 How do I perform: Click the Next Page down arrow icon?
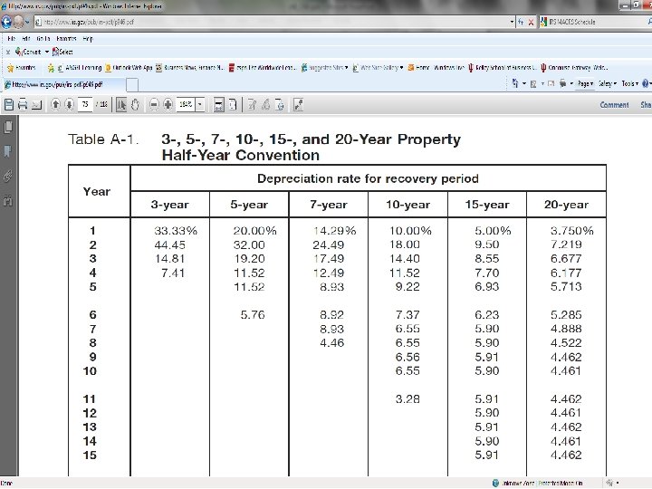pos(69,104)
